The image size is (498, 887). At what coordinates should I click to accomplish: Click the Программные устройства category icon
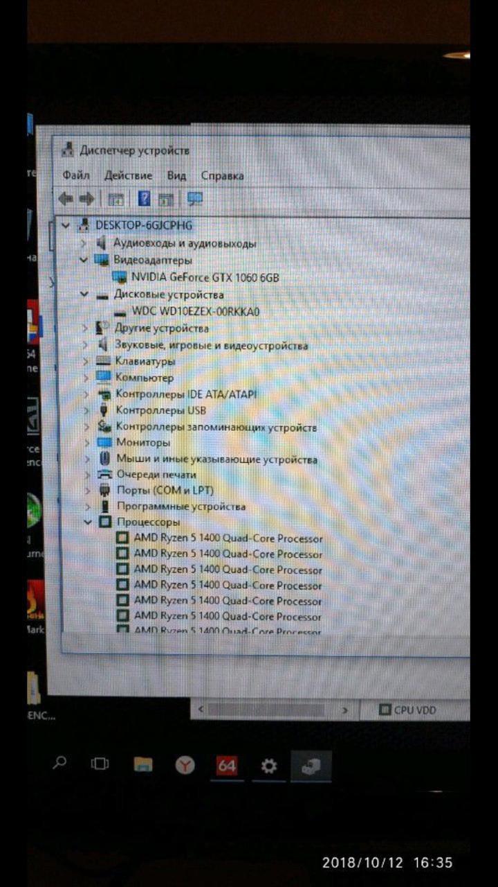click(x=106, y=506)
